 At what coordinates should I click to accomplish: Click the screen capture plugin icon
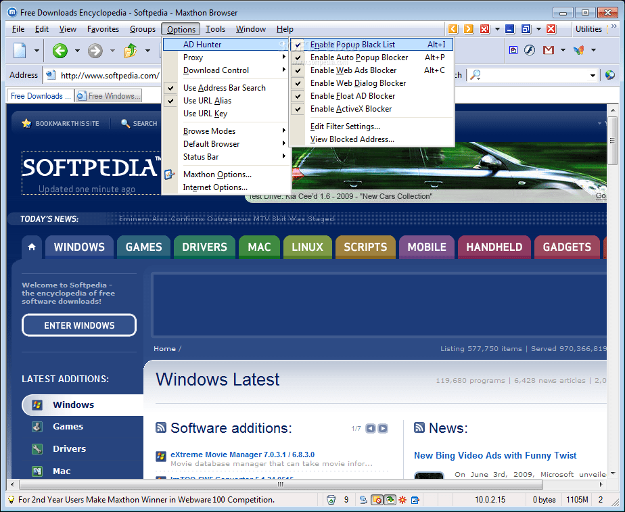(x=513, y=50)
